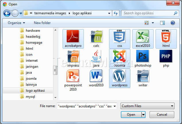Open the jaringan folder in tree
Screen dimensions: 182x124
(29, 67)
